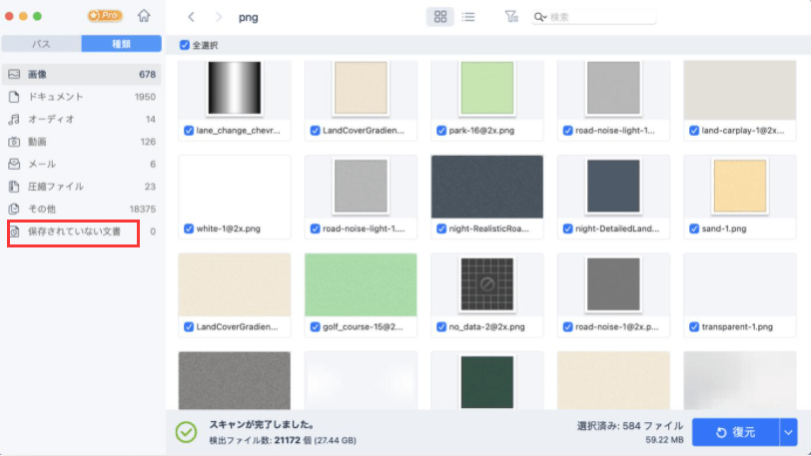The image size is (811, 456).
Task: Uncheck white-1@2x.png checkbox
Action: point(189,228)
